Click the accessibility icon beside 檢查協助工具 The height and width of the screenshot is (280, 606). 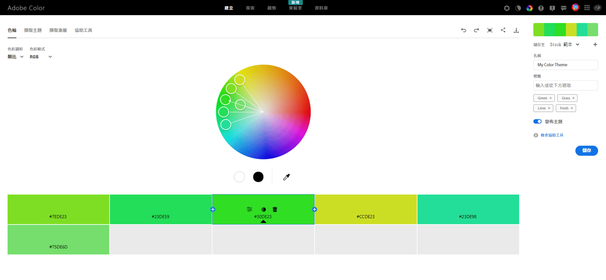point(536,135)
